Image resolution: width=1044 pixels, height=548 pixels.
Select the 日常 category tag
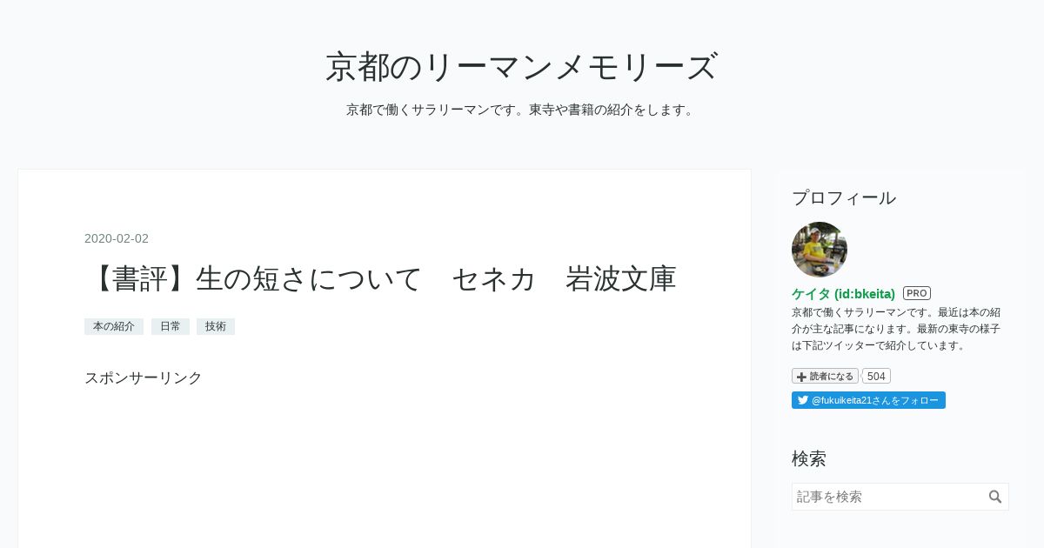(171, 326)
